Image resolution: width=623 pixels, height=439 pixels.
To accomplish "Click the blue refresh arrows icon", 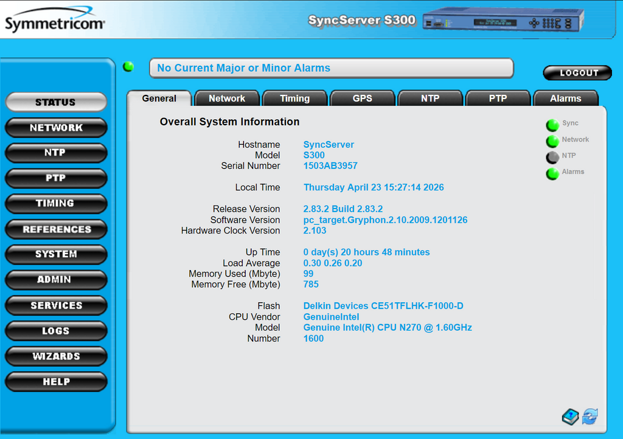I will click(590, 417).
